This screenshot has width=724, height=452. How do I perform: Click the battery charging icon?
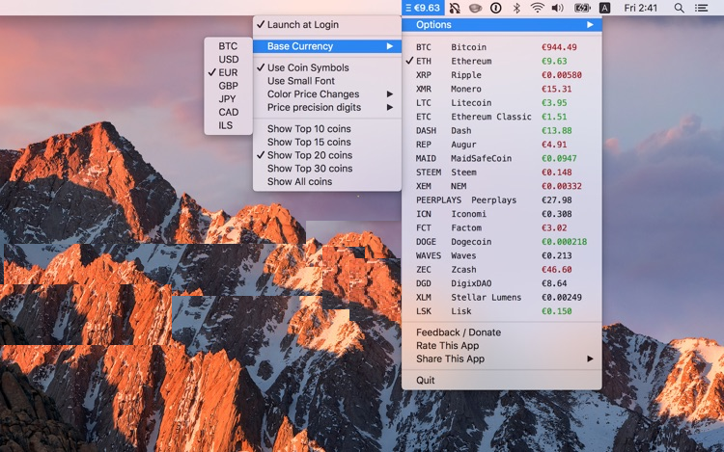click(x=582, y=8)
